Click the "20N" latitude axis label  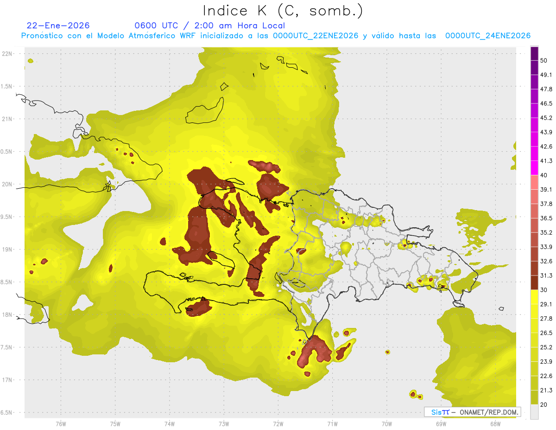click(x=7, y=185)
